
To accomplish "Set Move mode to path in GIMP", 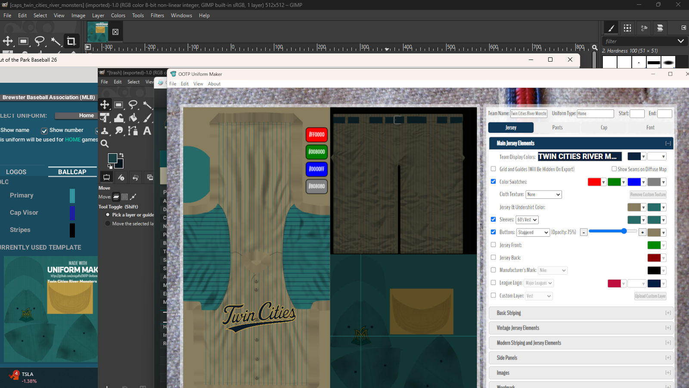I will point(133,197).
